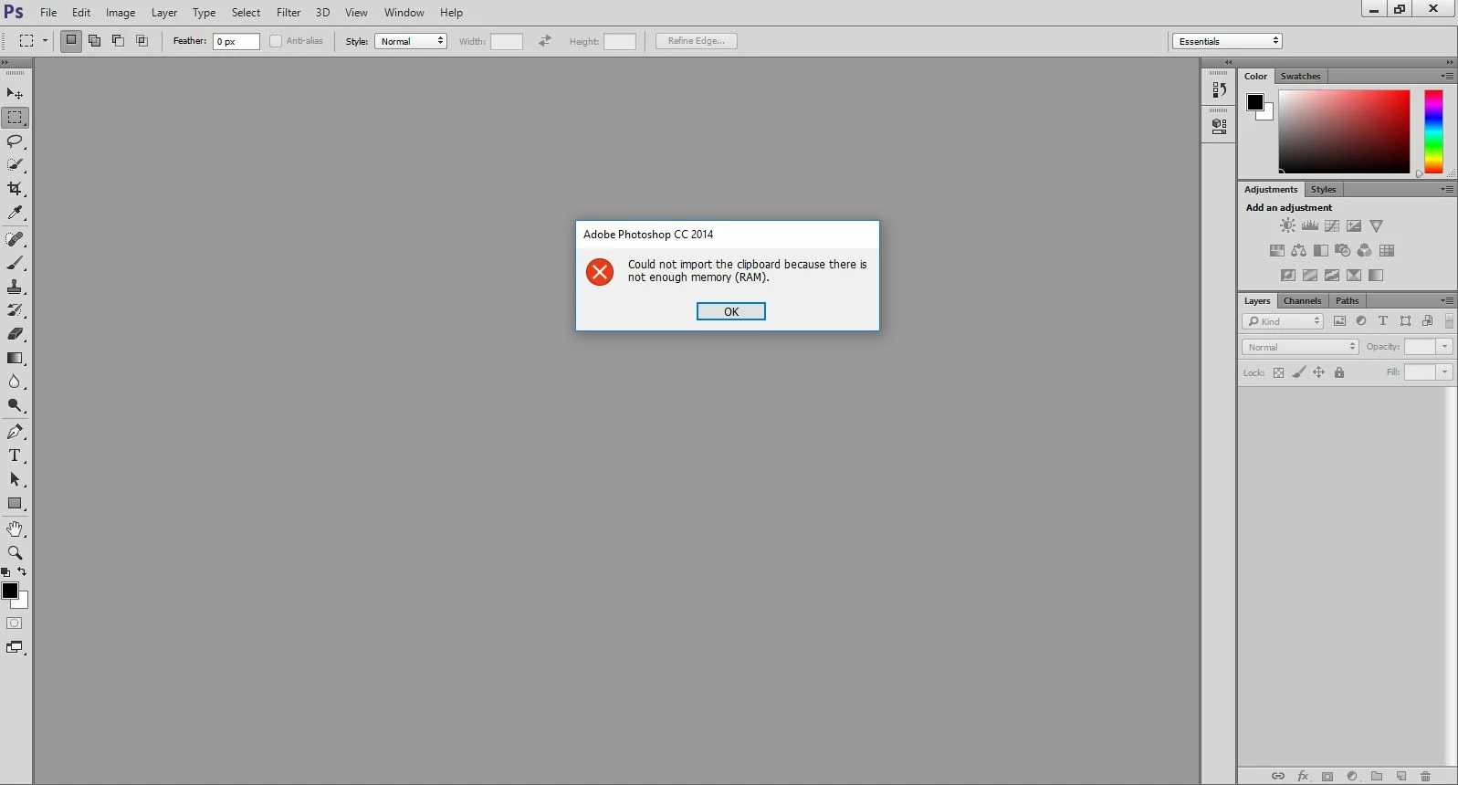1458x785 pixels.
Task: Select the Spot Healing Brush tool
Action: pos(15,239)
